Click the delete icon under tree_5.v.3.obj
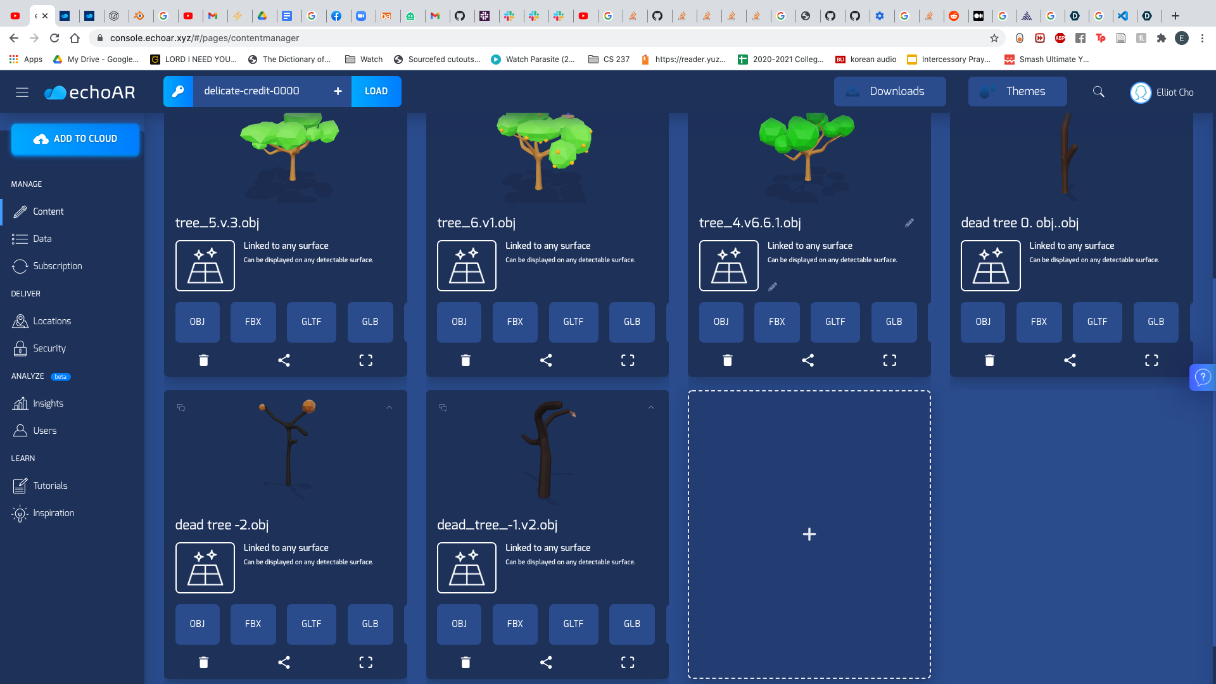This screenshot has width=1216, height=684. click(x=203, y=360)
